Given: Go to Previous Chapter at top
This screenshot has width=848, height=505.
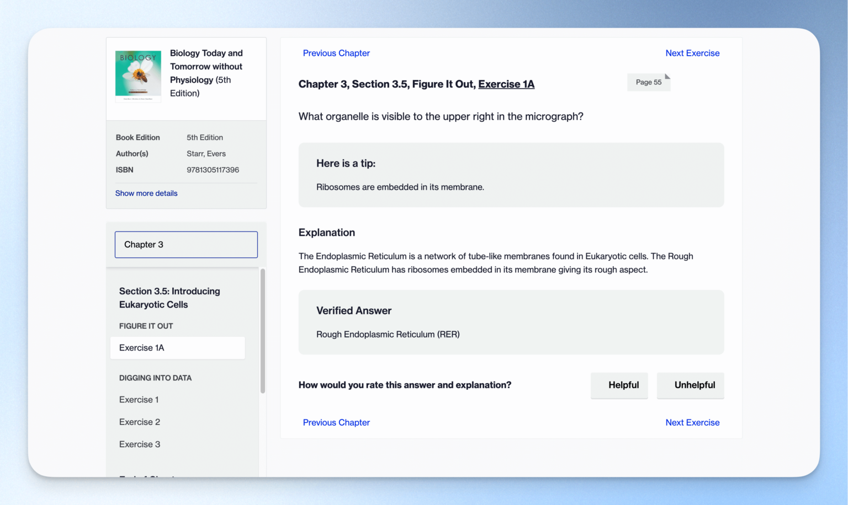Looking at the screenshot, I should [336, 53].
